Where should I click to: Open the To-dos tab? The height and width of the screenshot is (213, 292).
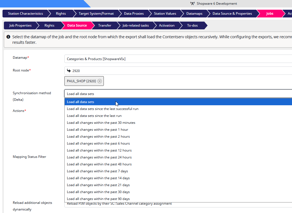tap(192, 25)
